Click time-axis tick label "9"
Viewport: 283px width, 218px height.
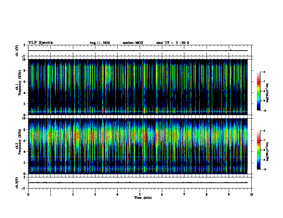[229, 194]
